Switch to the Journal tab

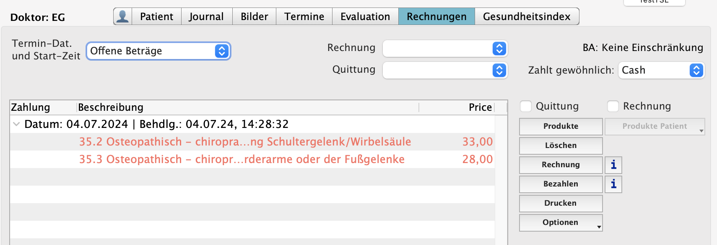point(206,16)
